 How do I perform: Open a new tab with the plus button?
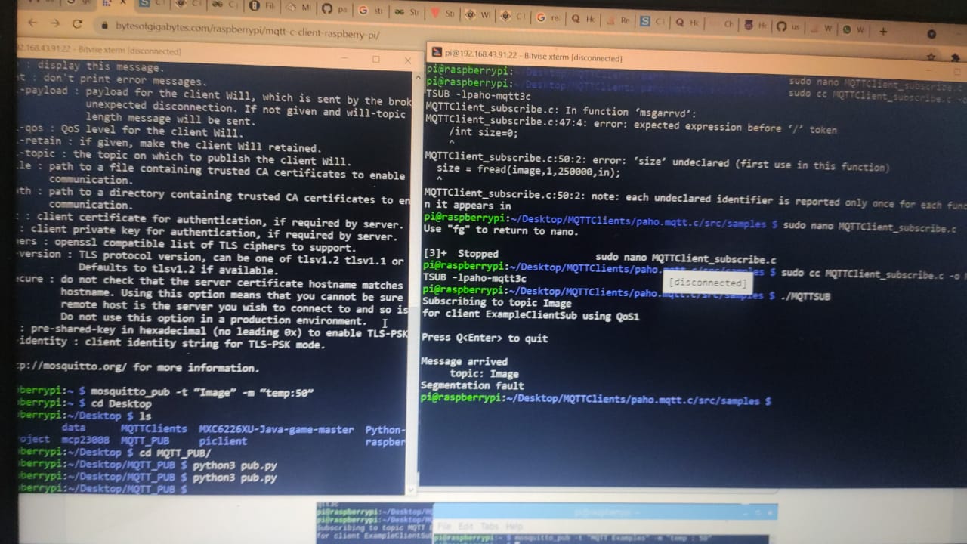click(x=882, y=30)
